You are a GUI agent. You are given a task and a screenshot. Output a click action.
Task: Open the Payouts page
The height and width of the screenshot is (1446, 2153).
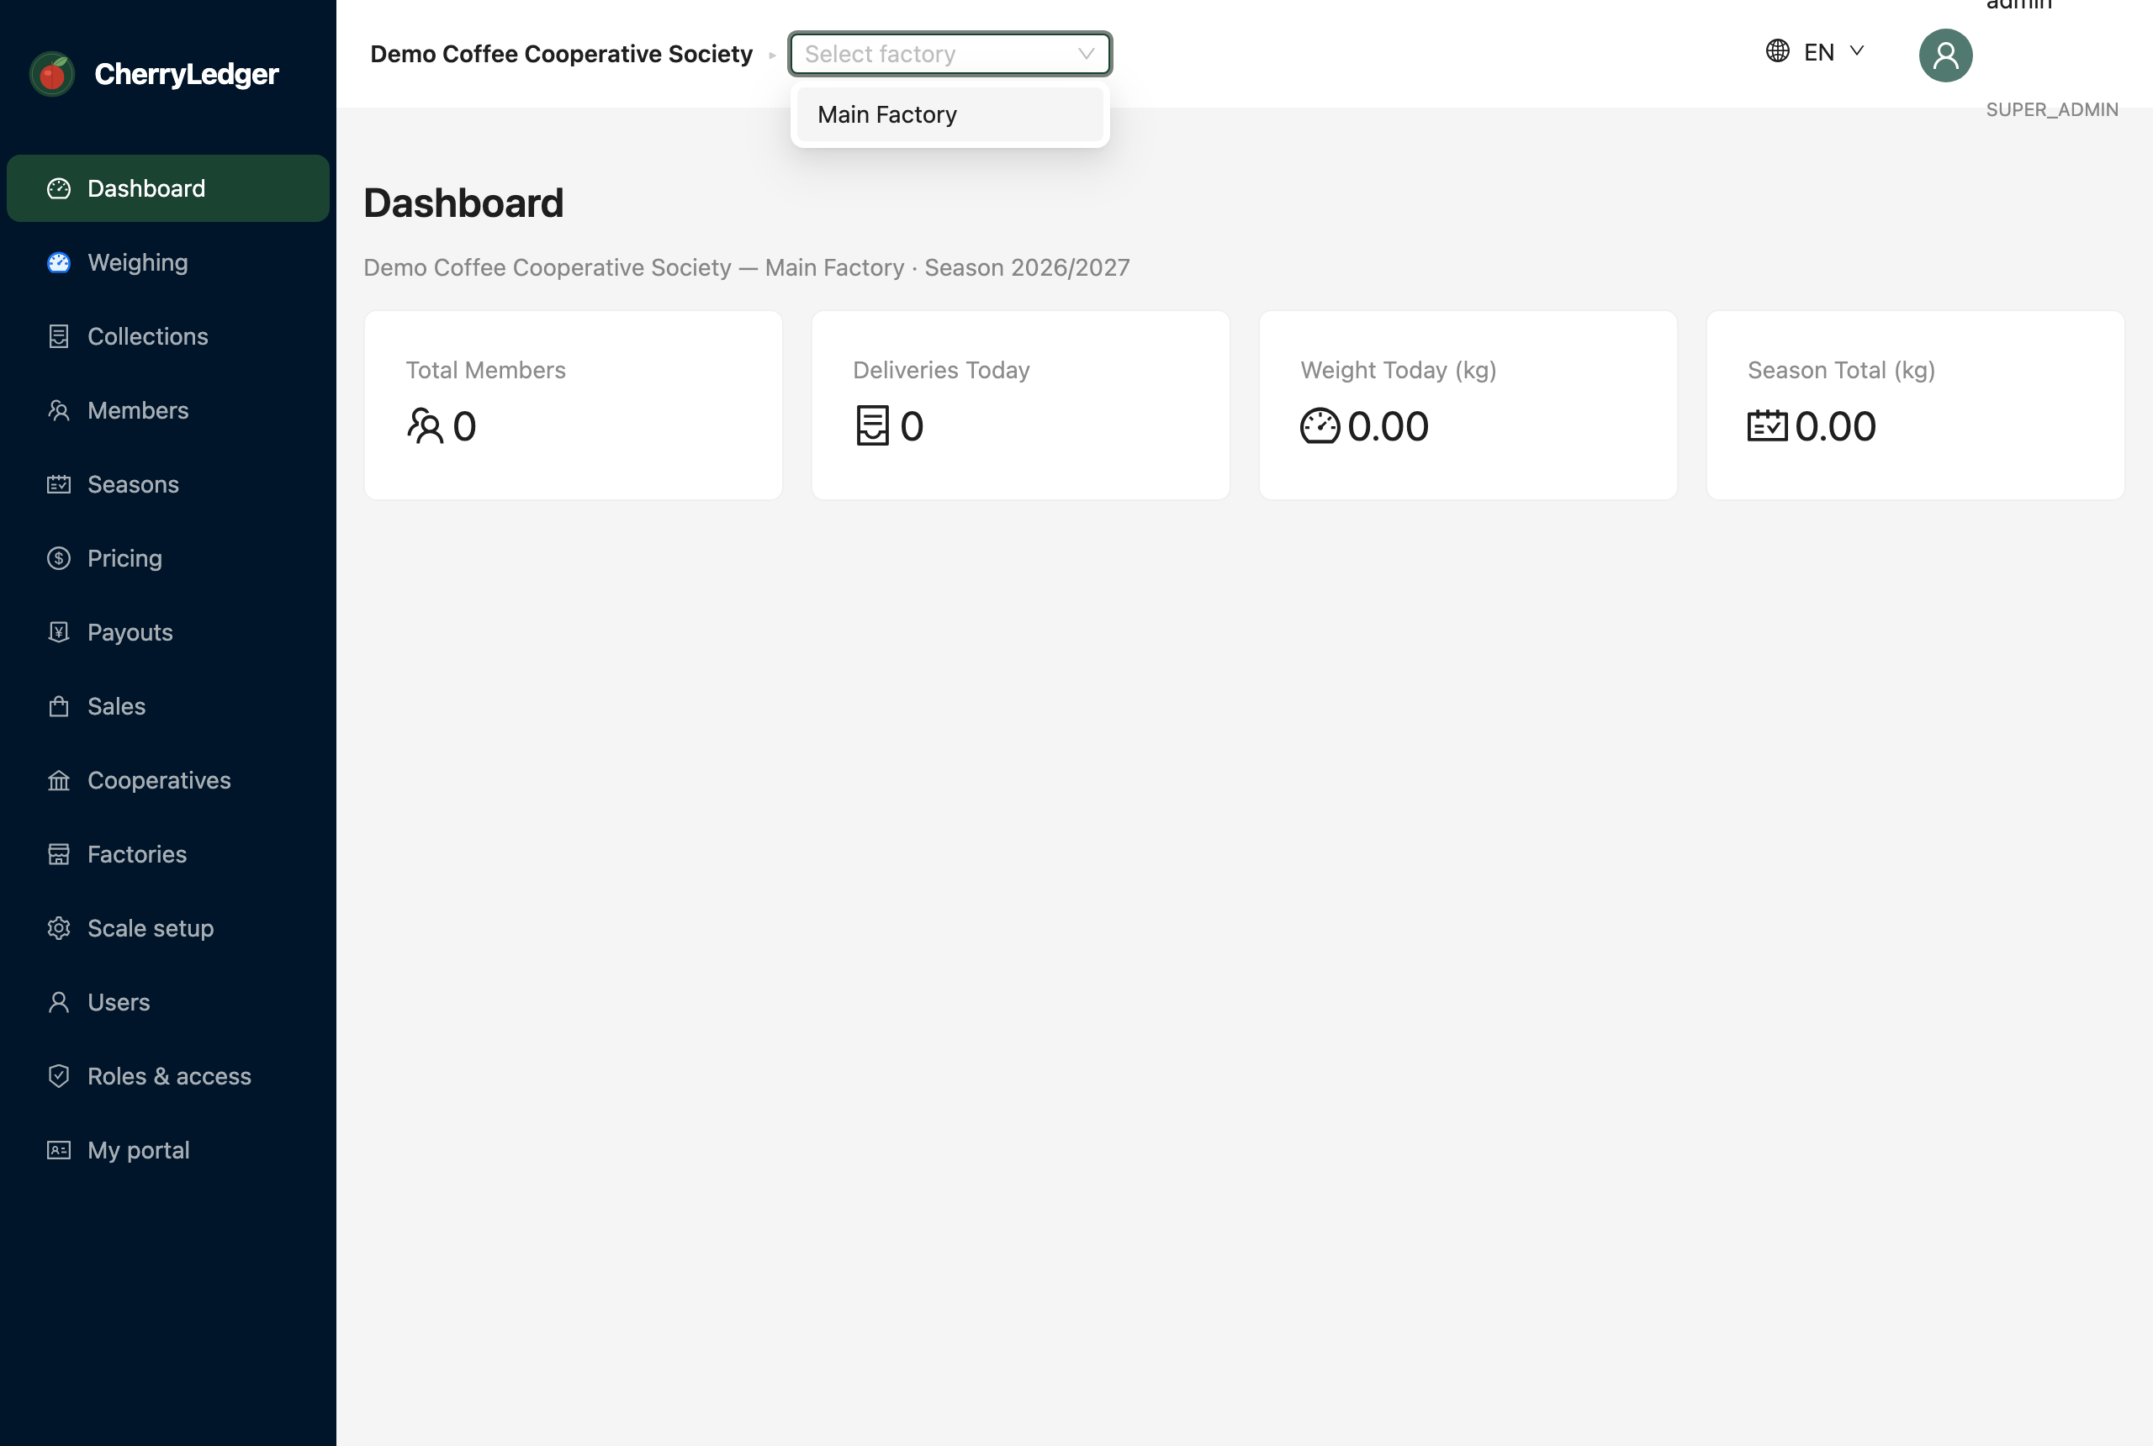point(168,631)
